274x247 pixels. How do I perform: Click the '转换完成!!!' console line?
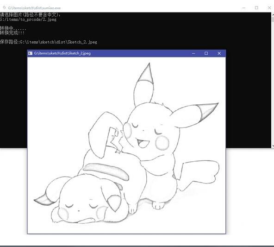click(12, 33)
